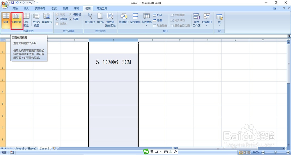Open the Review (审阅) tab
Image resolution: width=291 pixels, height=155 pixels.
(x=77, y=8)
